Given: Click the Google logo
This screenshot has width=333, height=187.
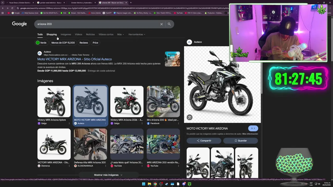Looking at the screenshot, I should 20,24.
